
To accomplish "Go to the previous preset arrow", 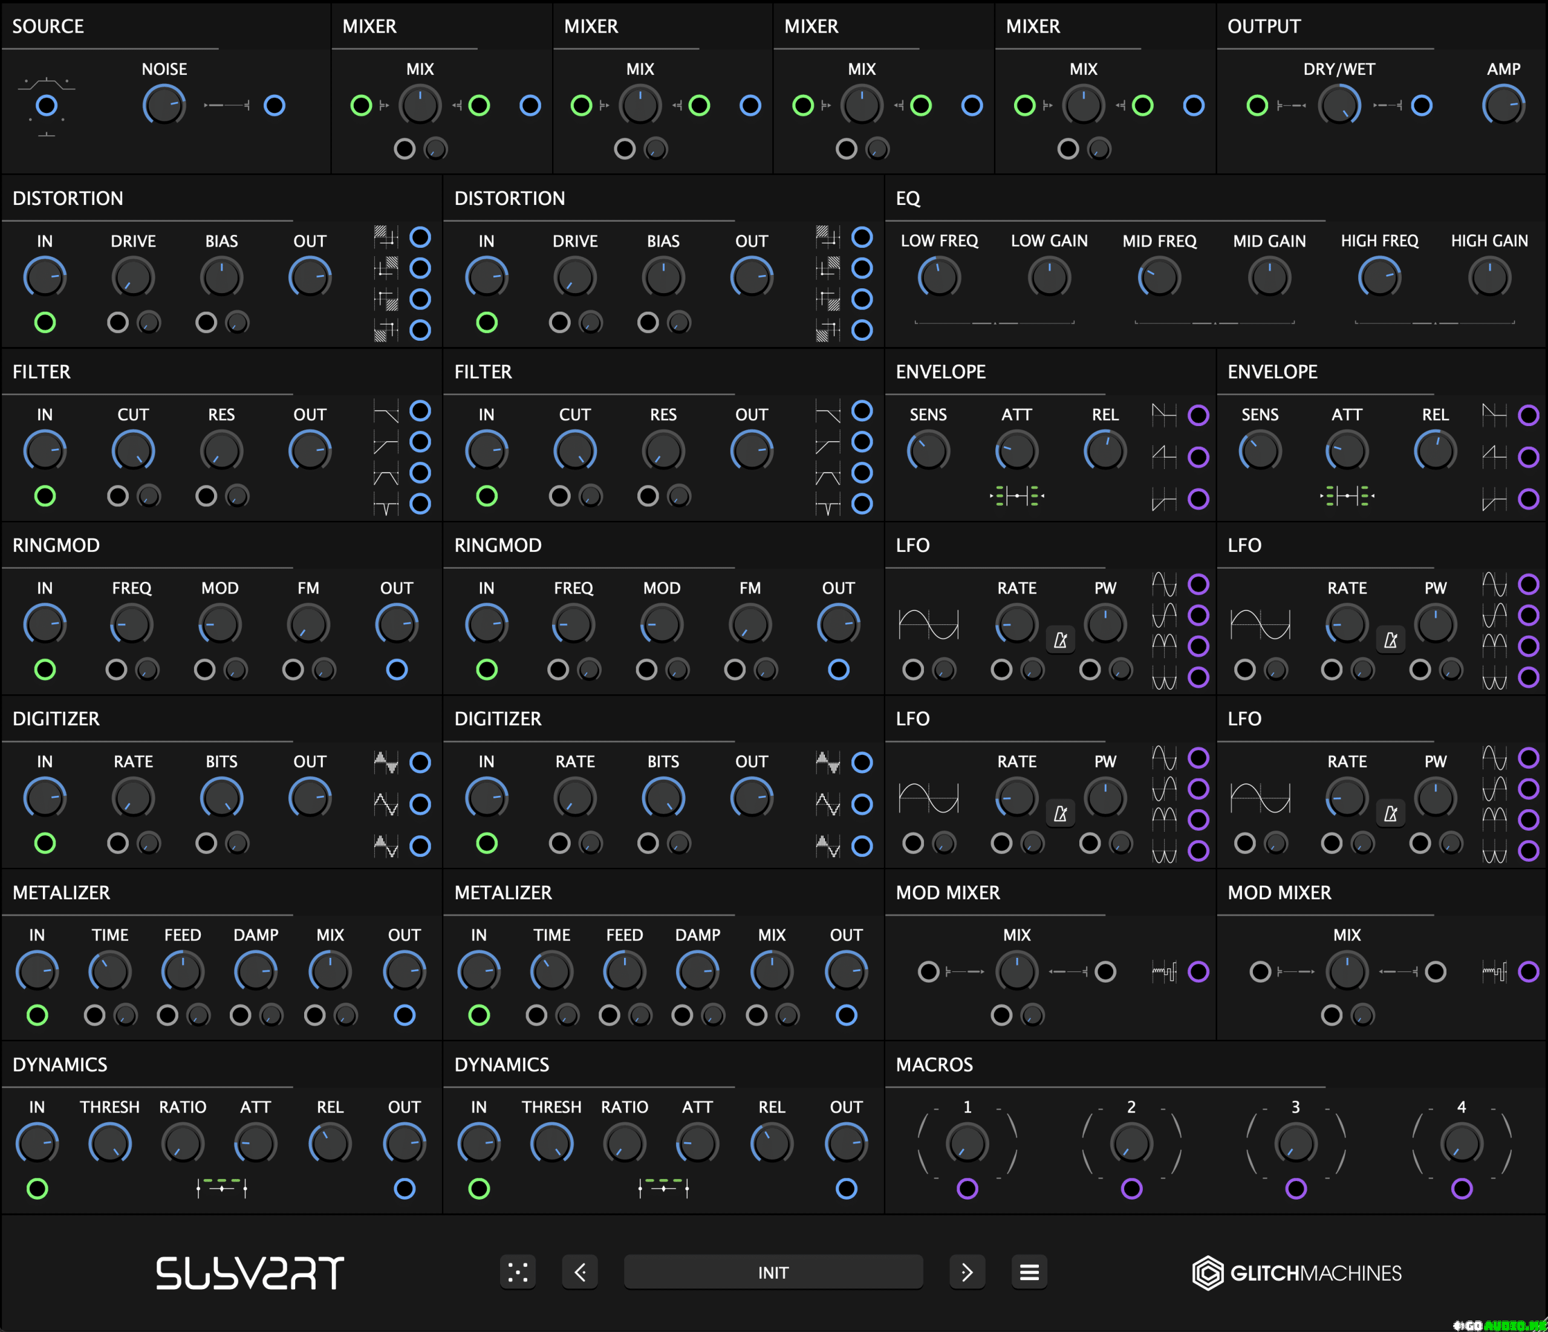I will 580,1272.
